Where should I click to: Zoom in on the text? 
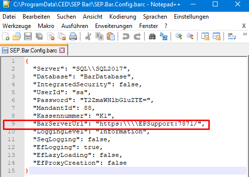[x=179, y=36]
